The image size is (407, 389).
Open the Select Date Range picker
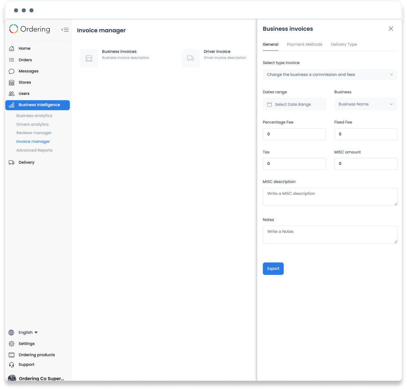tap(294, 105)
